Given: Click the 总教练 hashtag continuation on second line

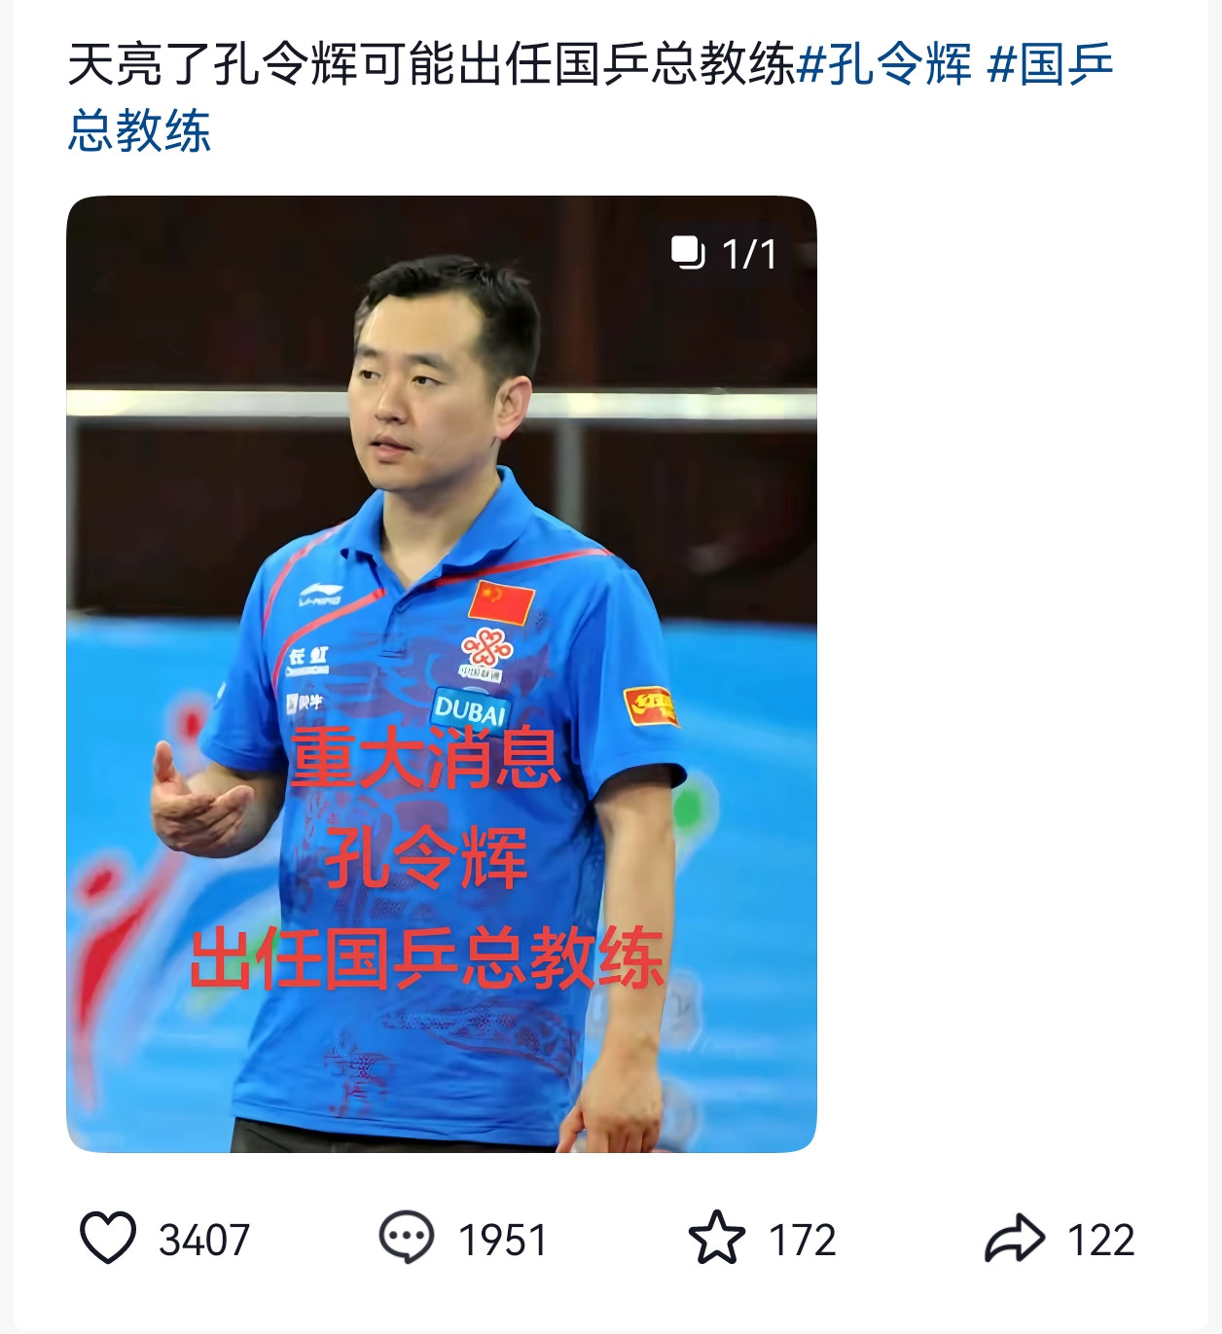Looking at the screenshot, I should 139,130.
